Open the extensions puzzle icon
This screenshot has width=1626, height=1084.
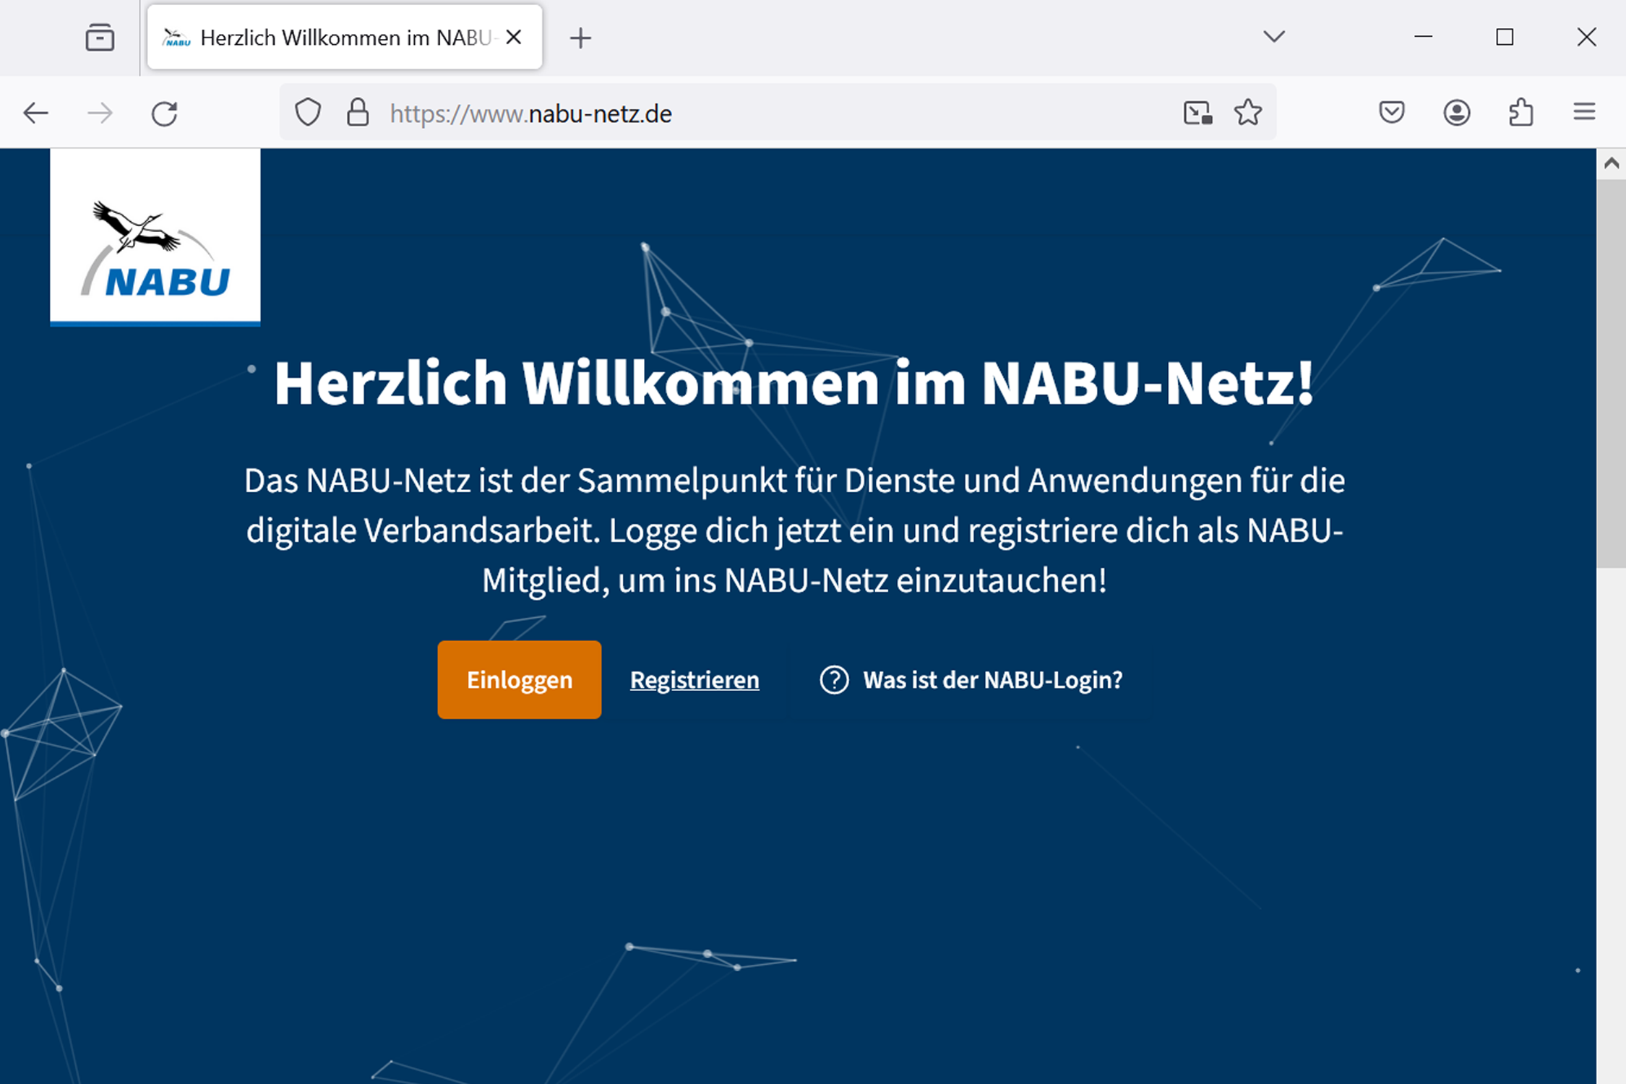point(1520,113)
